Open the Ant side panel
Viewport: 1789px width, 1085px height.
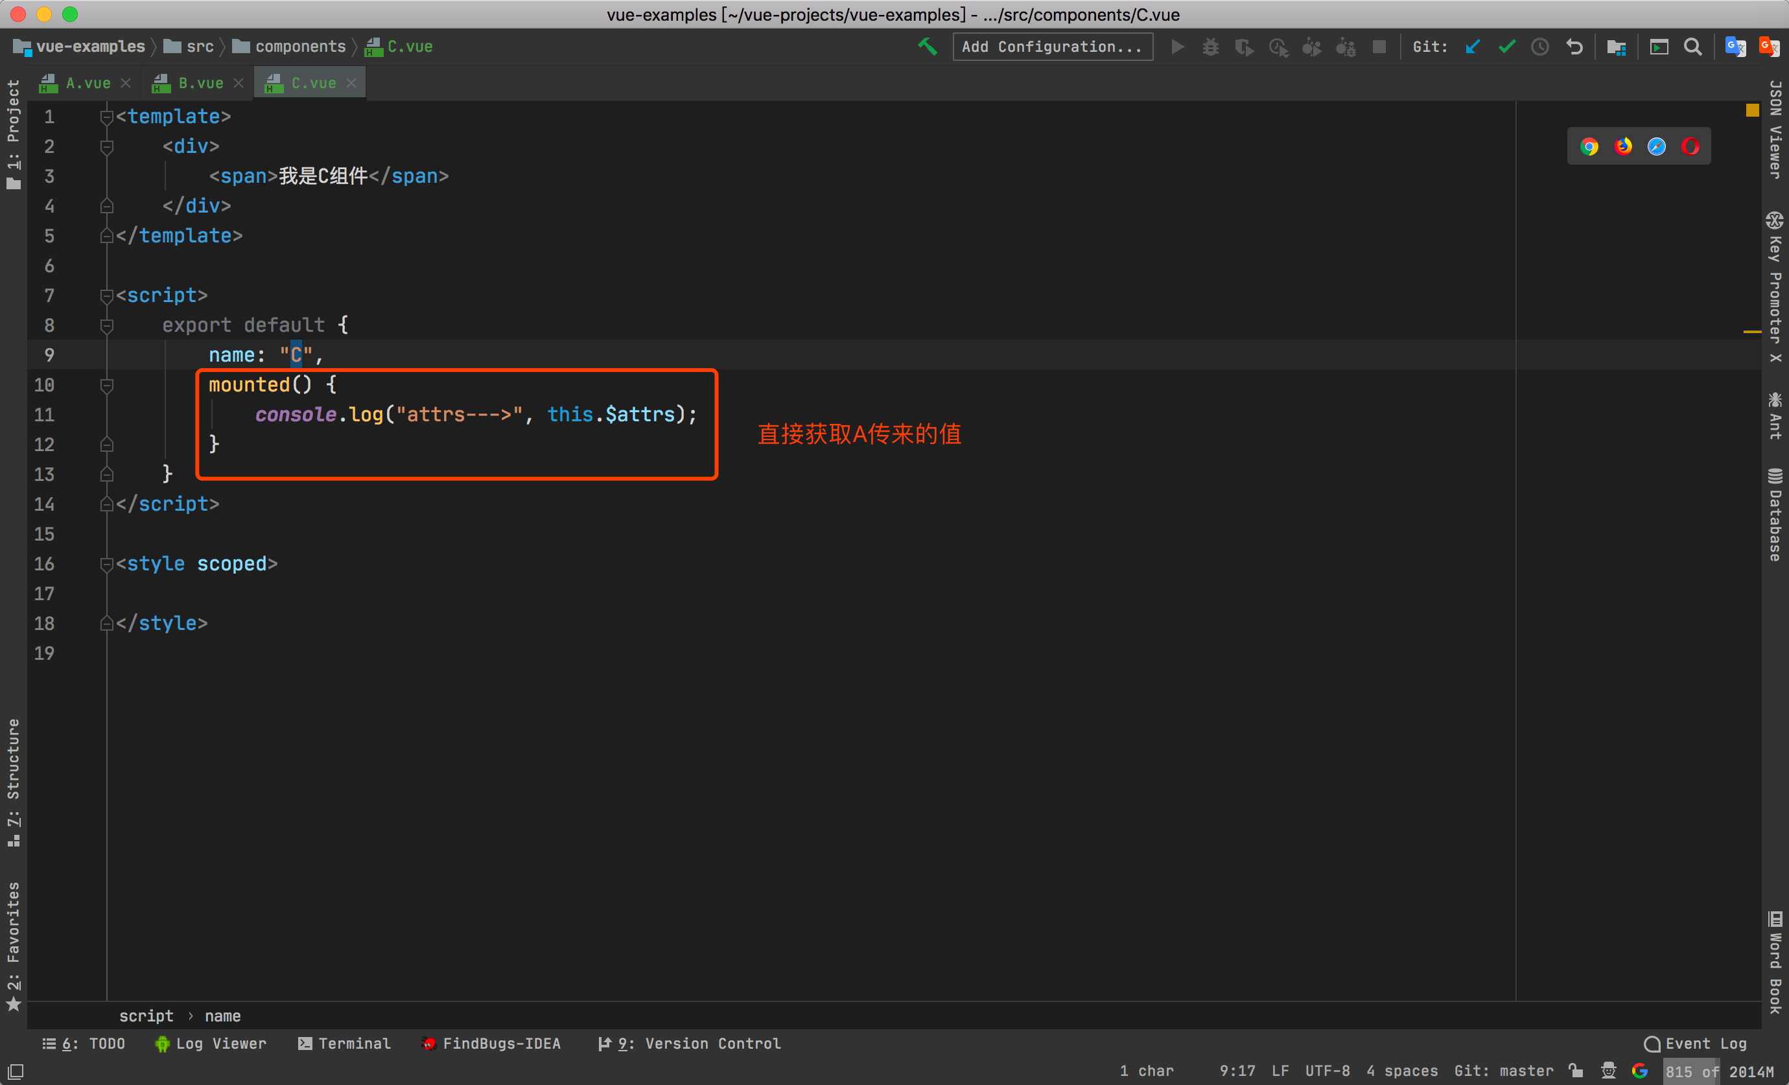pos(1775,415)
